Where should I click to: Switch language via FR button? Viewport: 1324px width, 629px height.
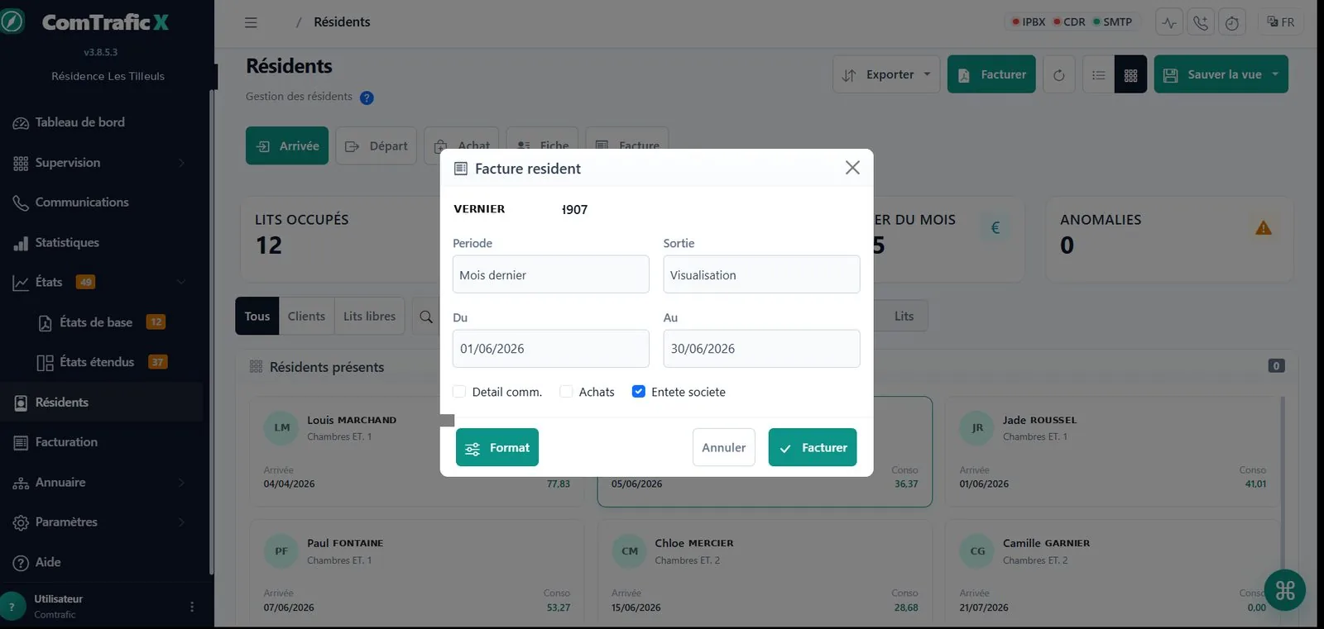(x=1280, y=22)
